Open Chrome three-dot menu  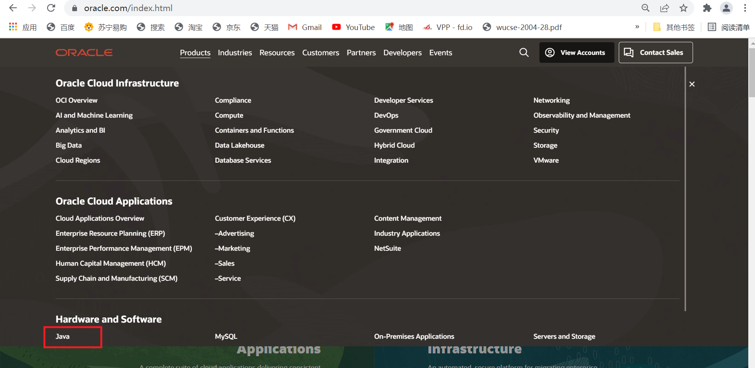[x=745, y=8]
